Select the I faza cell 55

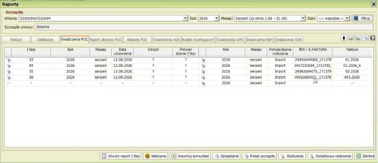click(x=31, y=72)
